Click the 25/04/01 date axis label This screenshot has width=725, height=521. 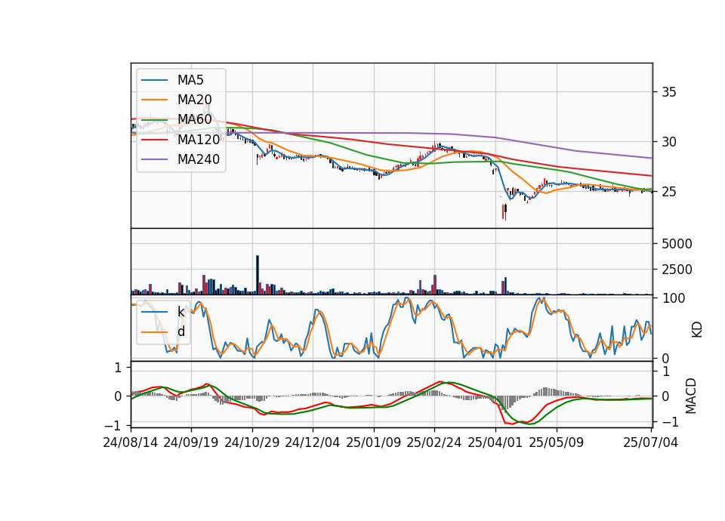tap(495, 442)
